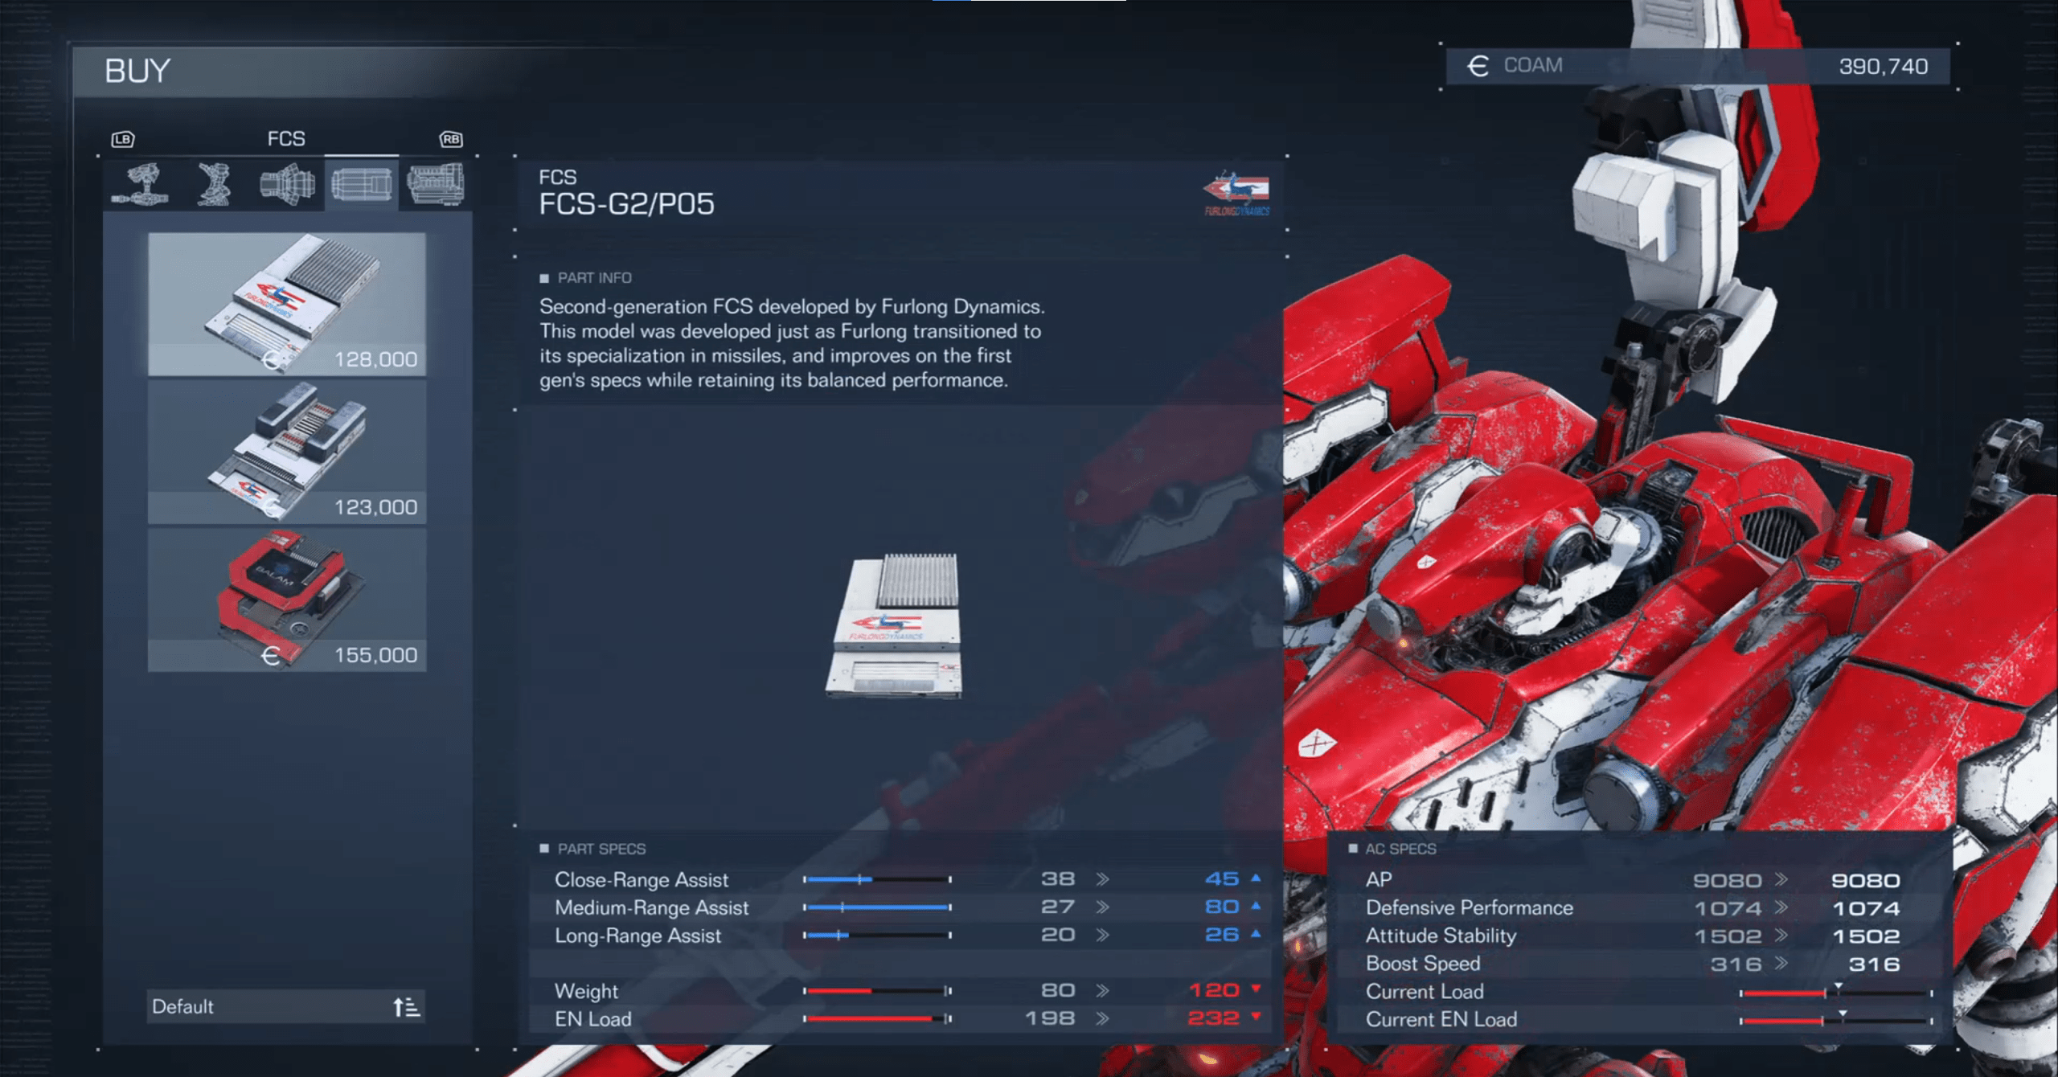Click the Weight stat bar

877,991
